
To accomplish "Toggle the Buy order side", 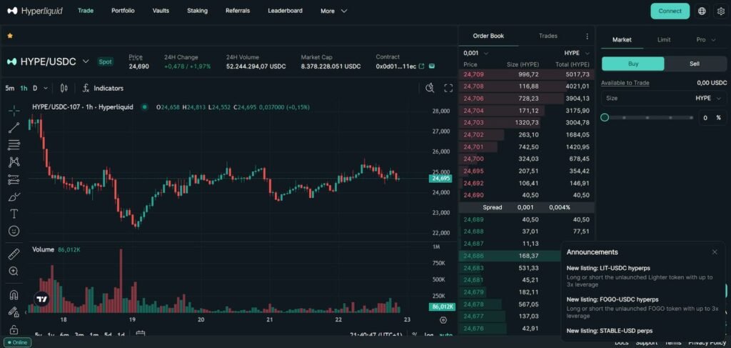I will pos(632,64).
